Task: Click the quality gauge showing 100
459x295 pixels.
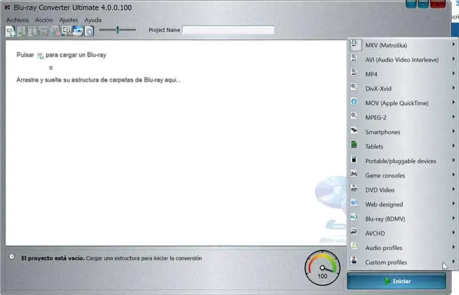Action: 323,268
